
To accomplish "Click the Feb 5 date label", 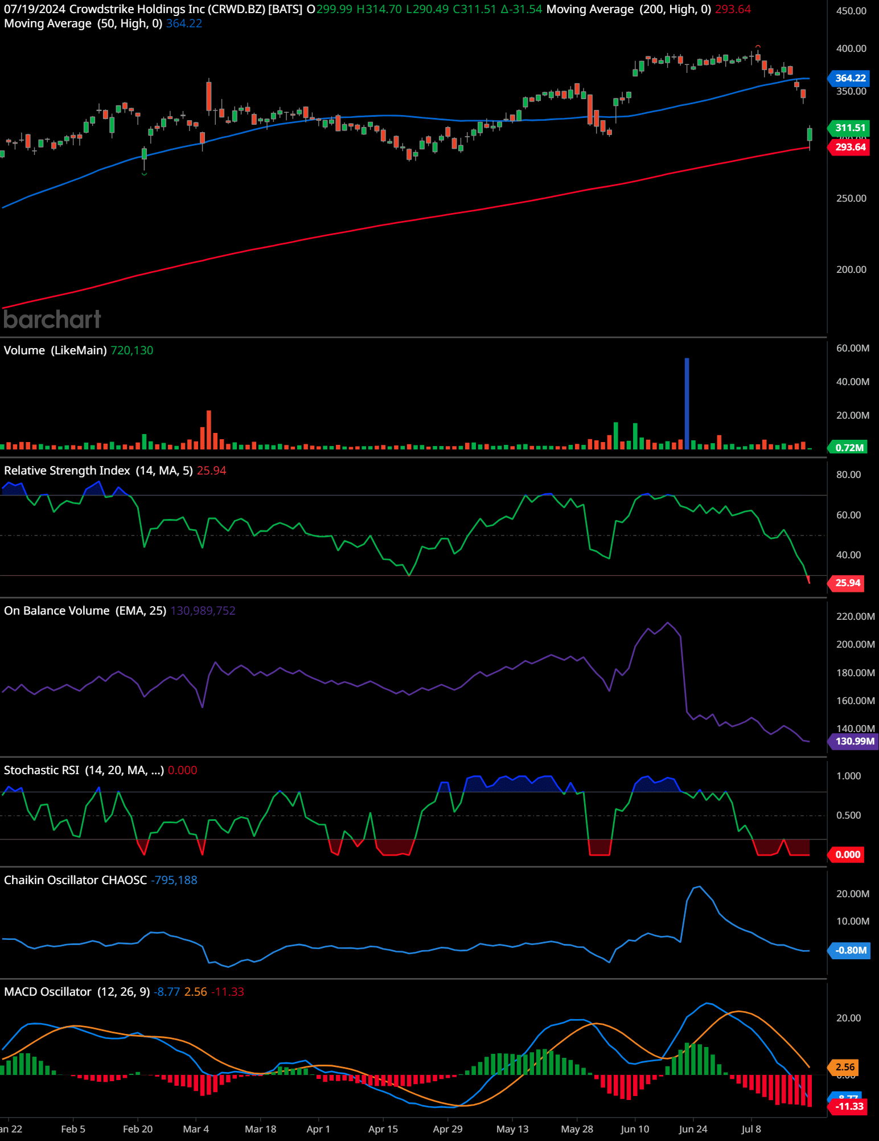I will pyautogui.click(x=73, y=1129).
